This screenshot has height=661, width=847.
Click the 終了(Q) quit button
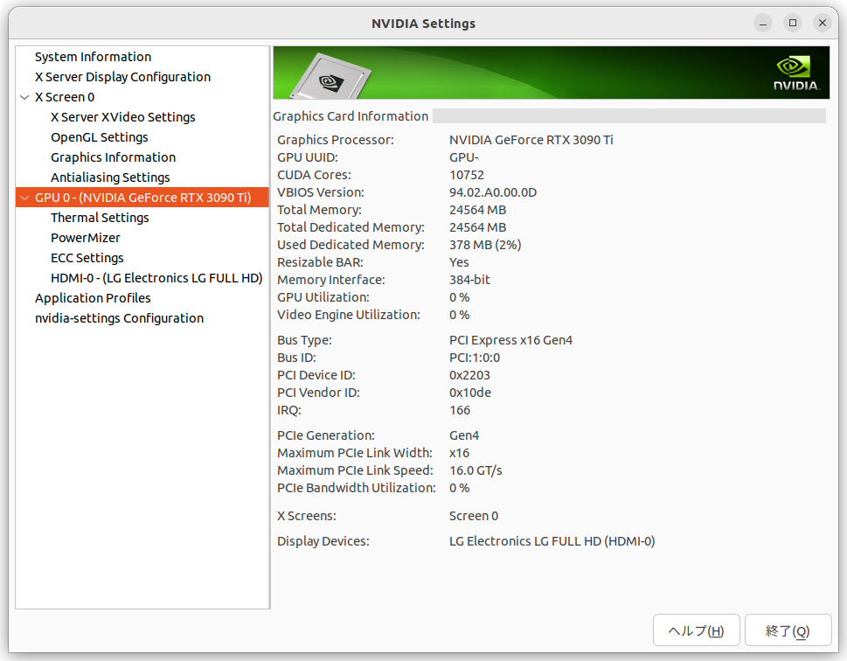point(788,630)
